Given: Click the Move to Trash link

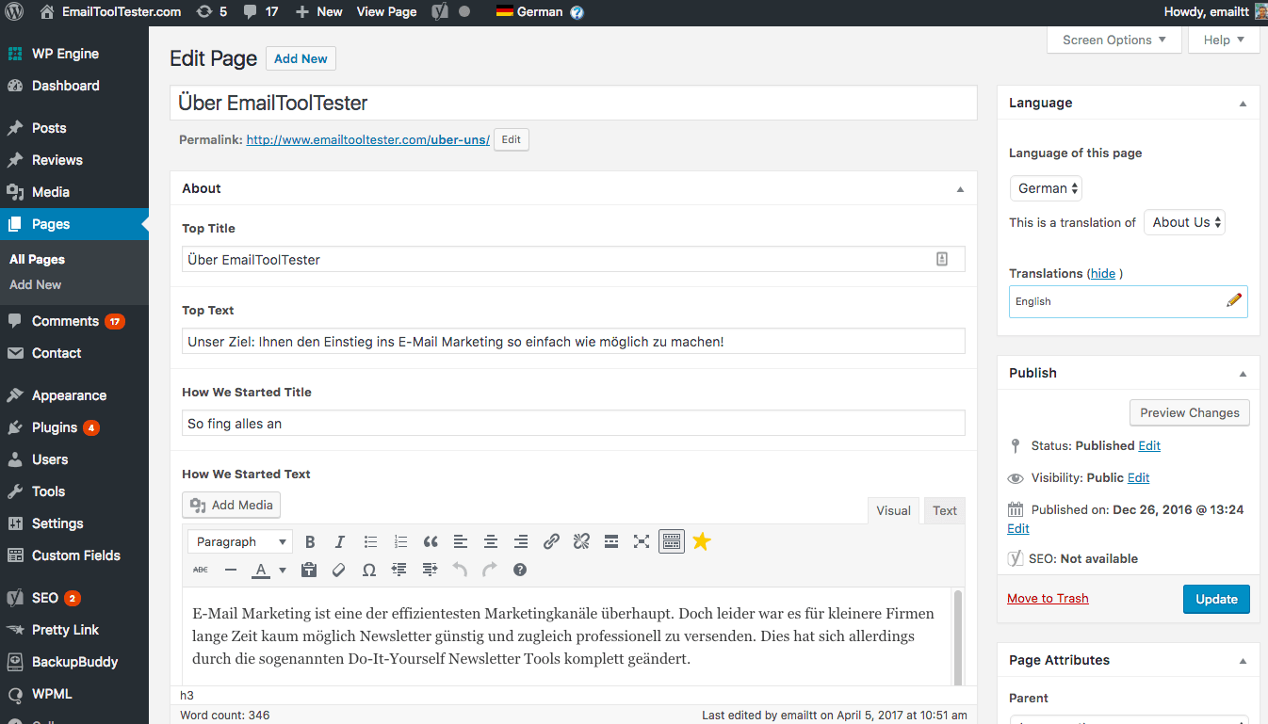Looking at the screenshot, I should [x=1048, y=598].
